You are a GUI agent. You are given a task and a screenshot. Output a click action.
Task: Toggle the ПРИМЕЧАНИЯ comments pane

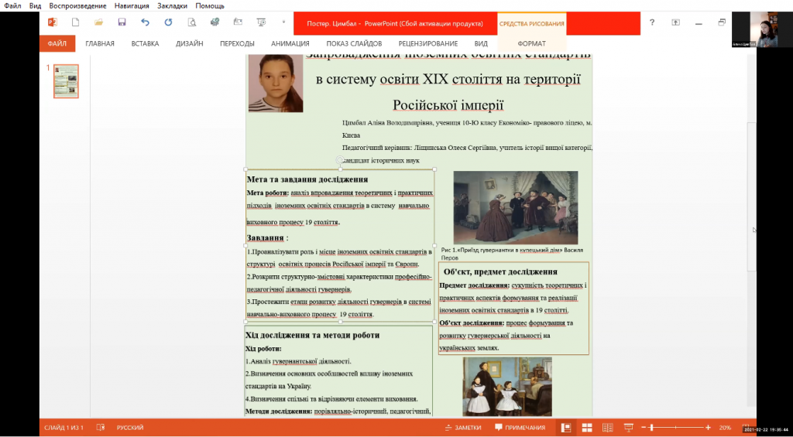click(x=520, y=428)
